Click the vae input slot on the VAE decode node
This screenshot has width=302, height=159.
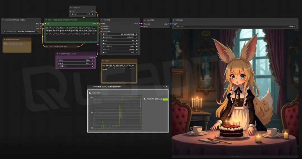click(144, 27)
